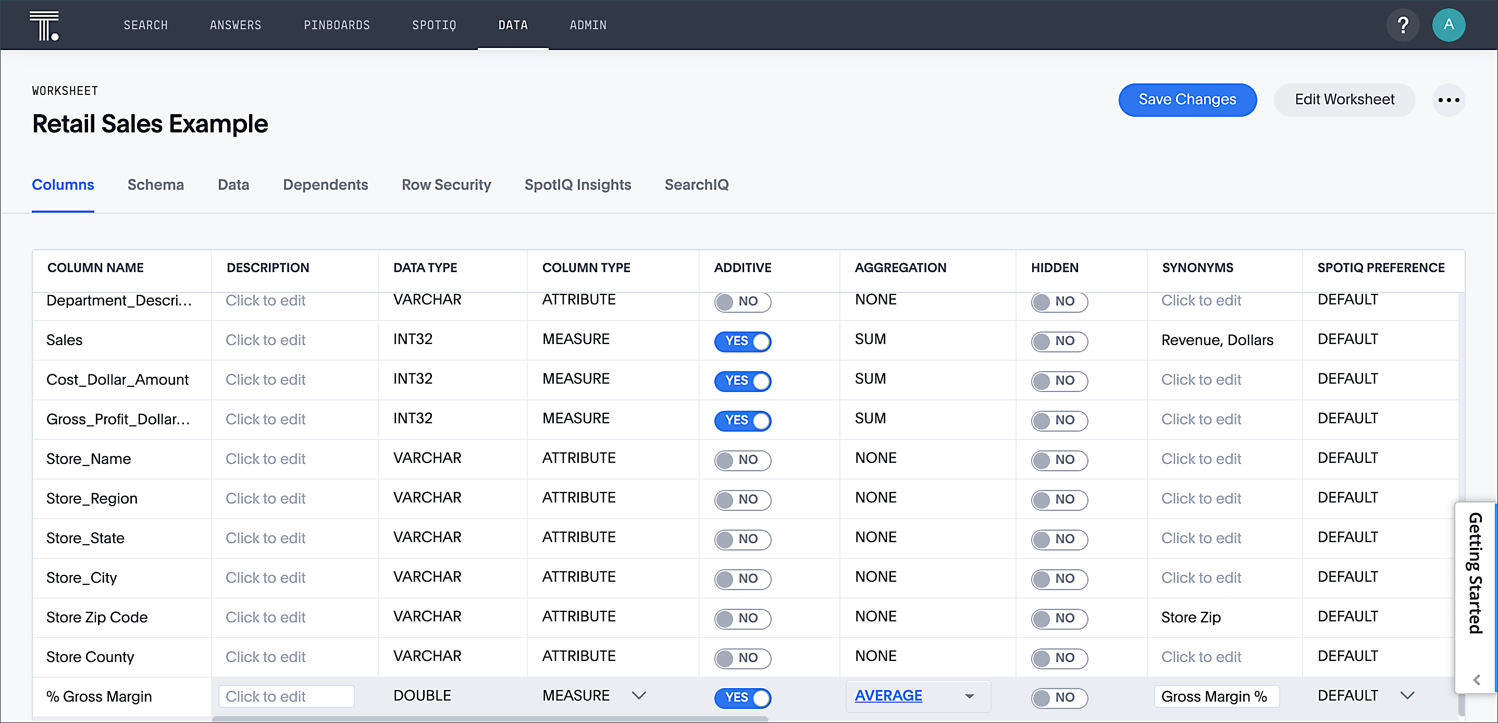Image resolution: width=1498 pixels, height=723 pixels.
Task: Click the three-dot overflow menu icon
Action: click(1449, 100)
